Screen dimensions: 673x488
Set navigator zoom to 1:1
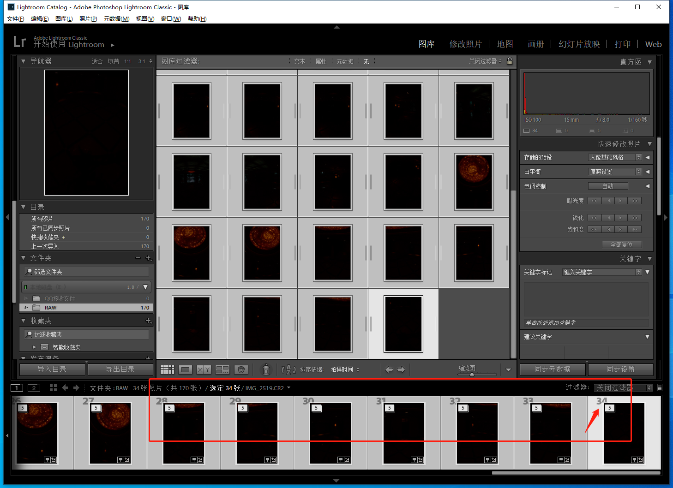[127, 61]
